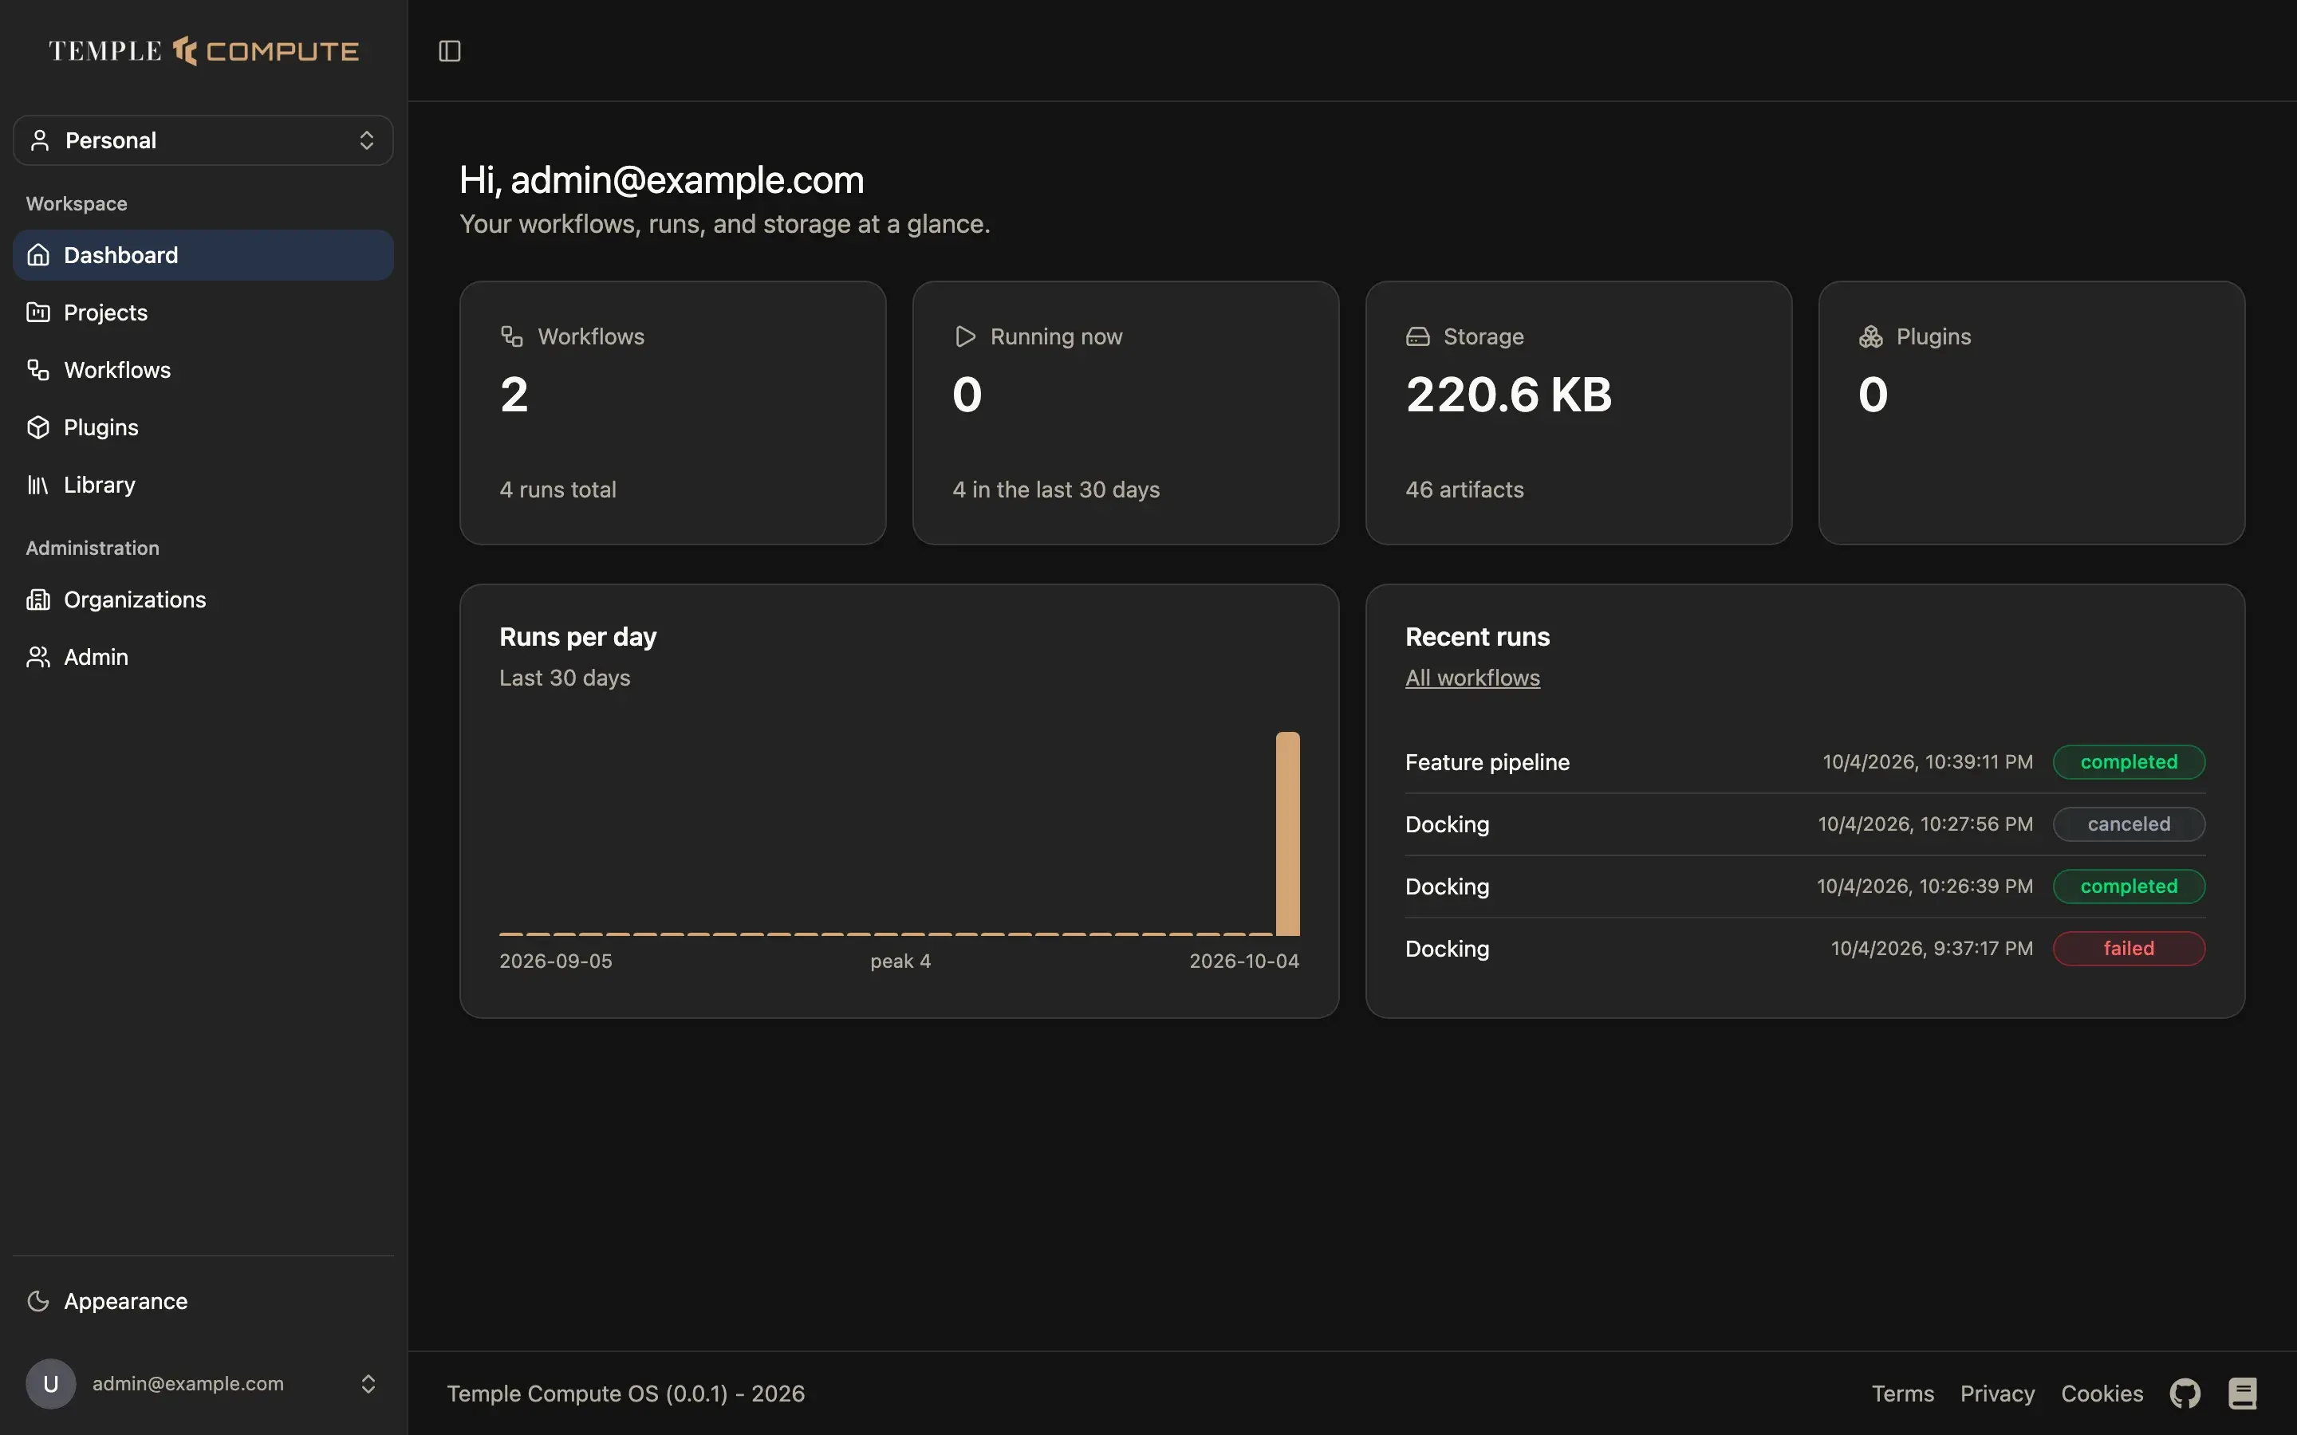Click the 'peak 4' chart label

click(x=900, y=961)
